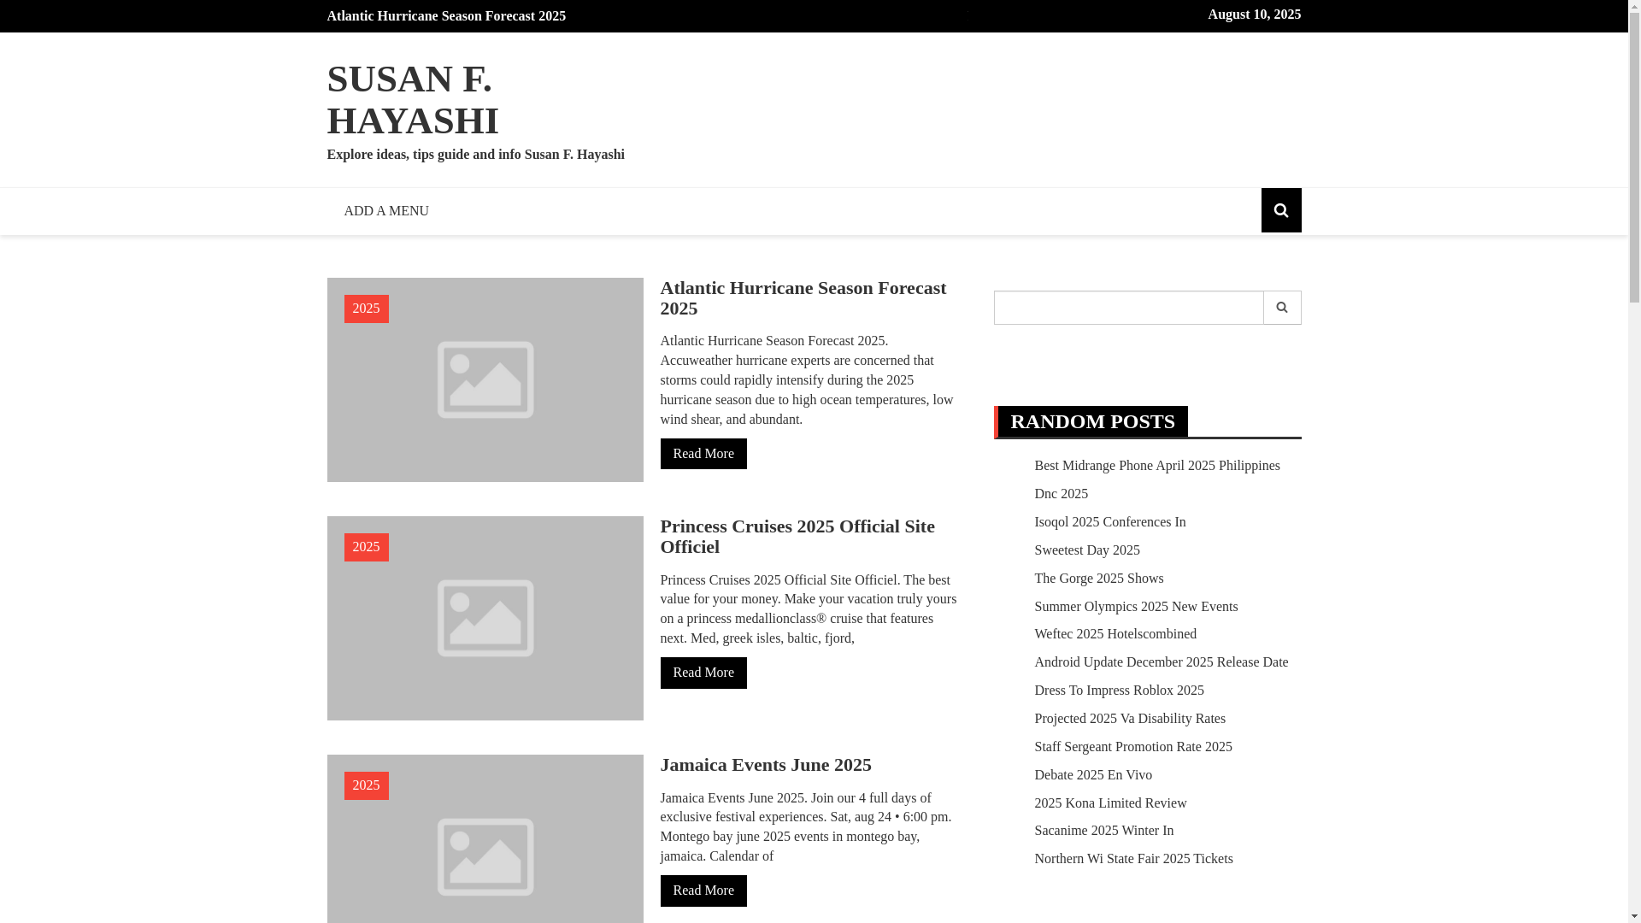Focus the sidebar search input field
Viewport: 1641px width, 923px height.
coord(1128,308)
